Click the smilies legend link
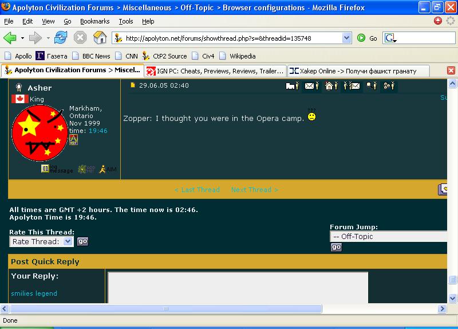Viewport: 458px width, 329px height. click(x=34, y=293)
